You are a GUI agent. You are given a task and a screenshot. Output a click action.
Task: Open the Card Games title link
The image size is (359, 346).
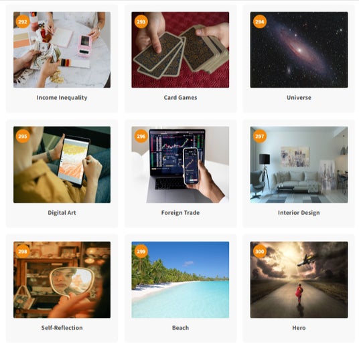(180, 98)
